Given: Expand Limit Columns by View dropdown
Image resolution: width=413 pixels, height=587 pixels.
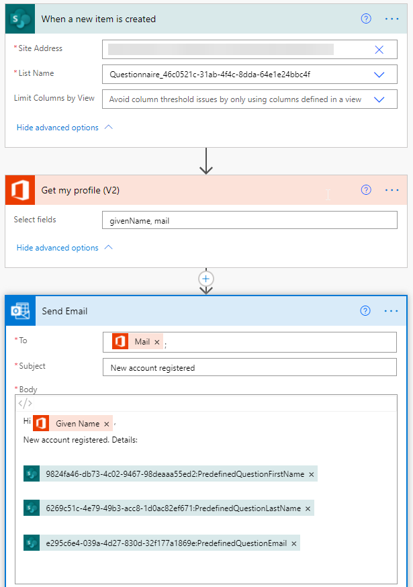Looking at the screenshot, I should coord(379,99).
